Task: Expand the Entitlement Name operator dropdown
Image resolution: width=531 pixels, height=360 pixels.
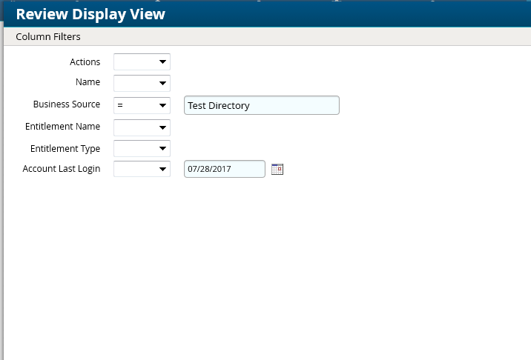Action: coord(142,127)
